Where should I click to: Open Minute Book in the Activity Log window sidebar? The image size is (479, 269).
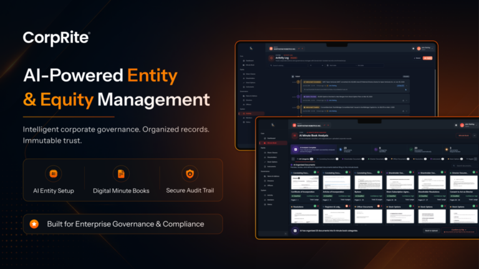coord(248,65)
